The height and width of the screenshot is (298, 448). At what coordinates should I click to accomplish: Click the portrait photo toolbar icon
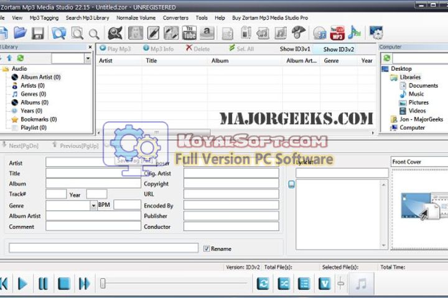(x=136, y=33)
